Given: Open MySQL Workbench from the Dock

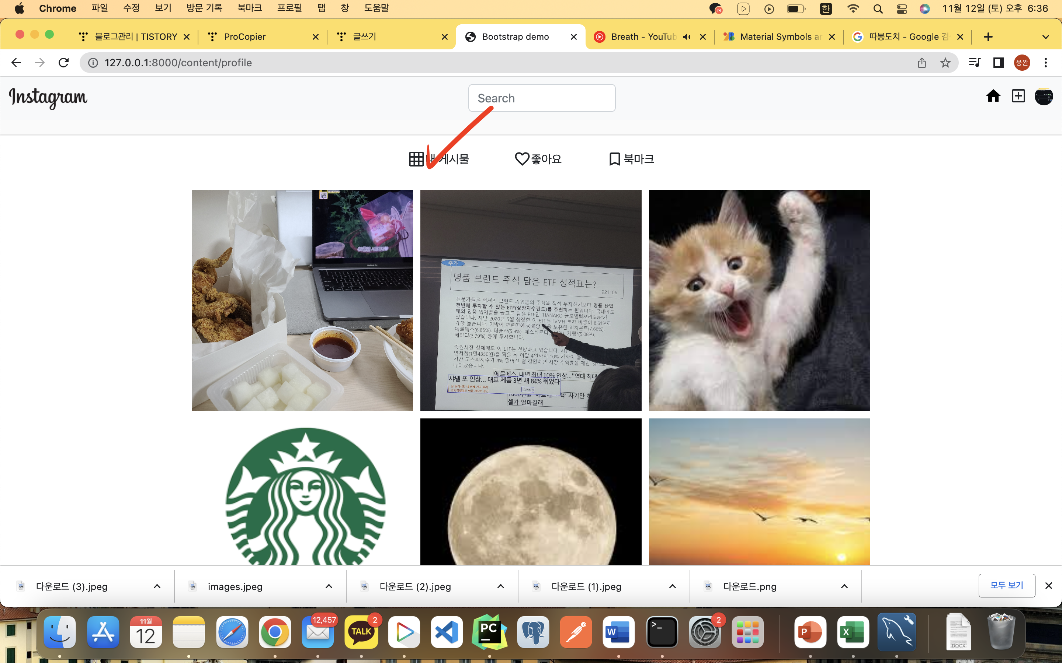Looking at the screenshot, I should [896, 632].
